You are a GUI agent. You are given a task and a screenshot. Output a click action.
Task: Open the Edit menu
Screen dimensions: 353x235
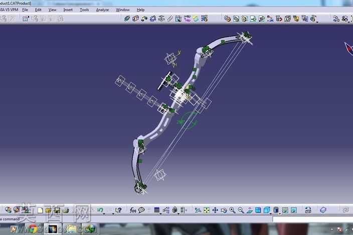(x=38, y=10)
